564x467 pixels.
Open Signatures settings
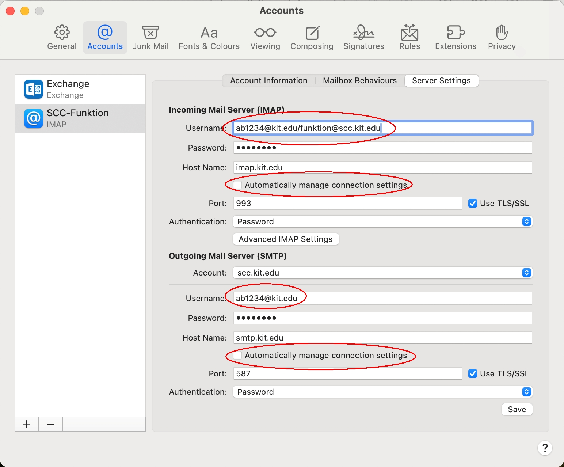pyautogui.click(x=363, y=38)
